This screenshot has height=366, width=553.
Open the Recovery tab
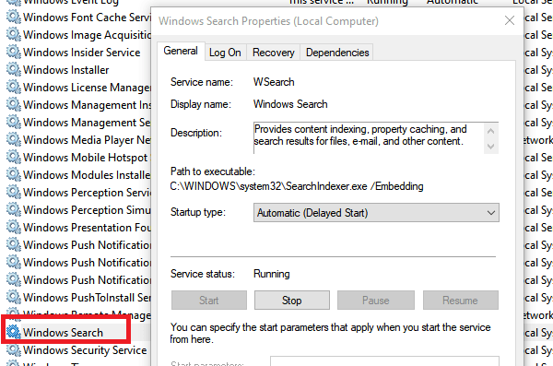(x=274, y=53)
